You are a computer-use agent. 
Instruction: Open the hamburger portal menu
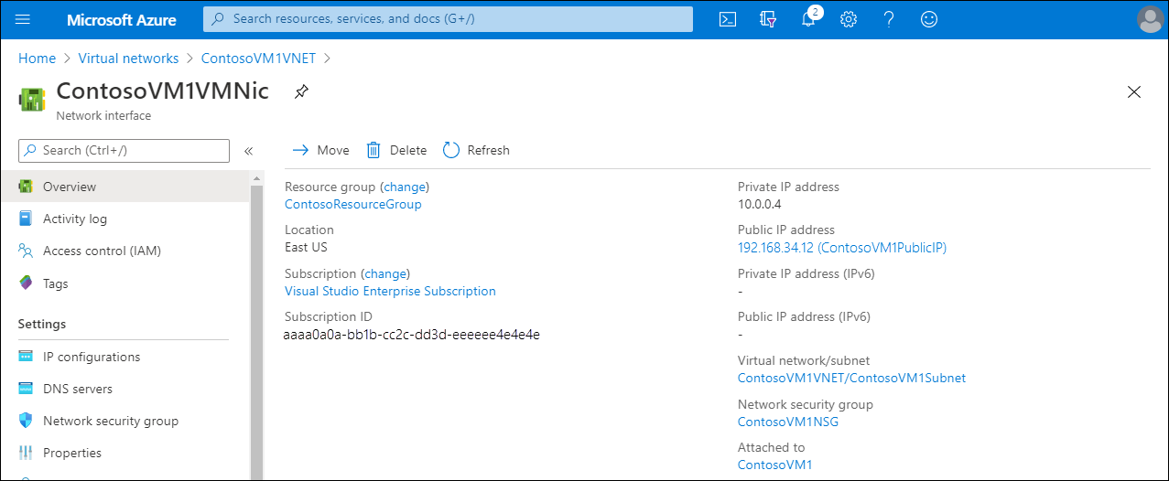[x=24, y=19]
